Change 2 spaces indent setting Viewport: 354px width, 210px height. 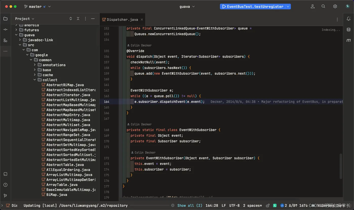coord(252,205)
